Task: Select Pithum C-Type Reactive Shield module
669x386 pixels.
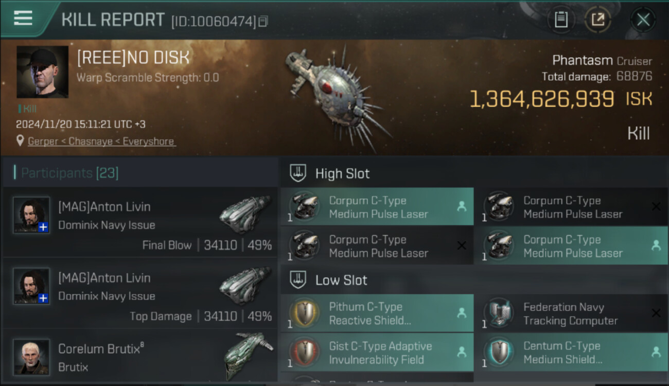Action: [377, 313]
